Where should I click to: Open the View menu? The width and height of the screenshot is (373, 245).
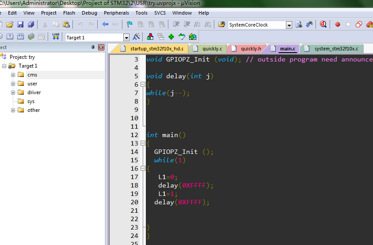29,13
